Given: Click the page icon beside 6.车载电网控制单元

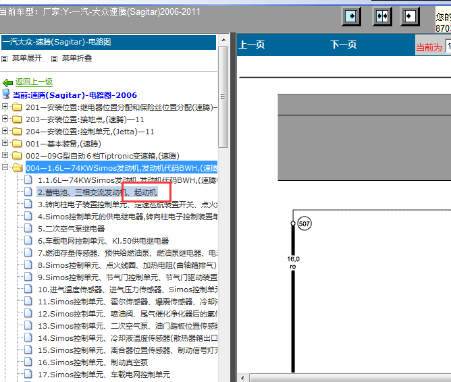Looking at the screenshot, I should (28, 240).
